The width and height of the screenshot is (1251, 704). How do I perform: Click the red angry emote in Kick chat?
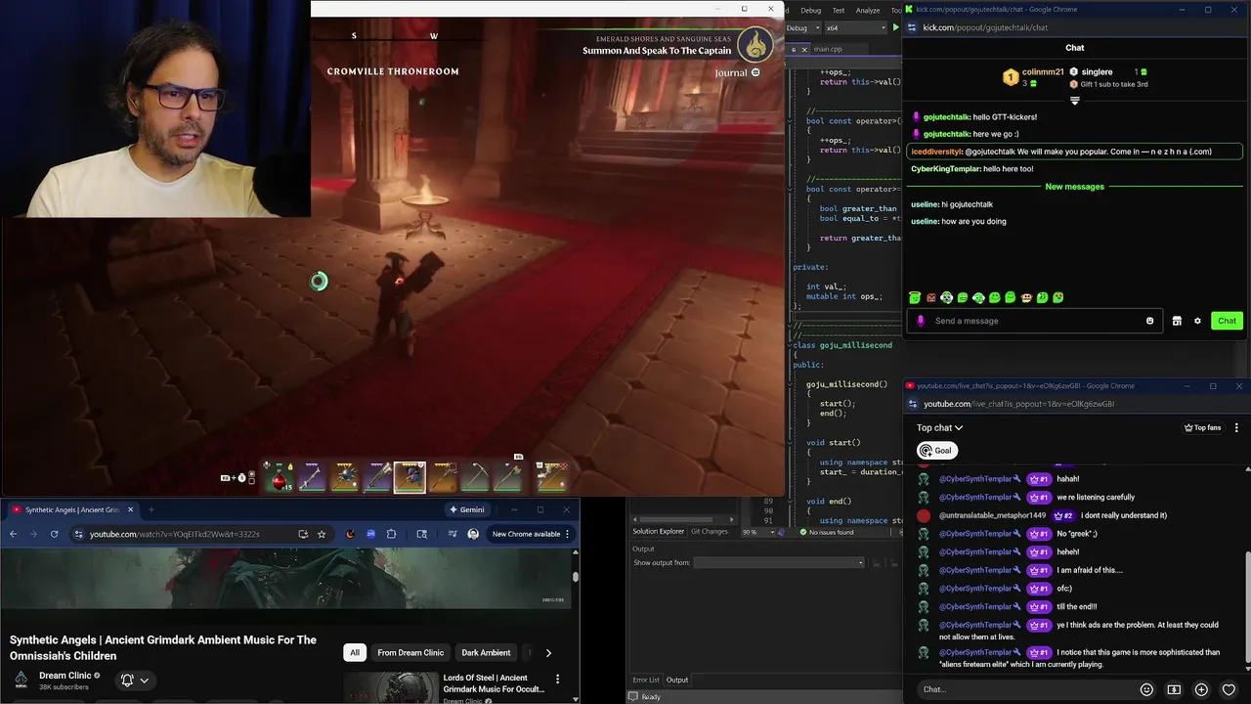pos(930,297)
